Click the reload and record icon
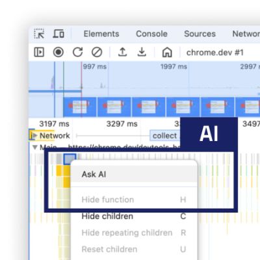Image resolution: width=260 pixels, height=260 pixels. pos(77,52)
